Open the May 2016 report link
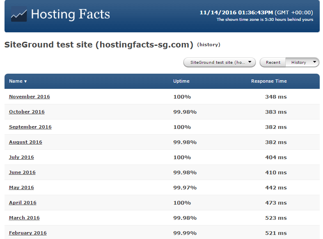The image size is (323, 239). [x=21, y=187]
